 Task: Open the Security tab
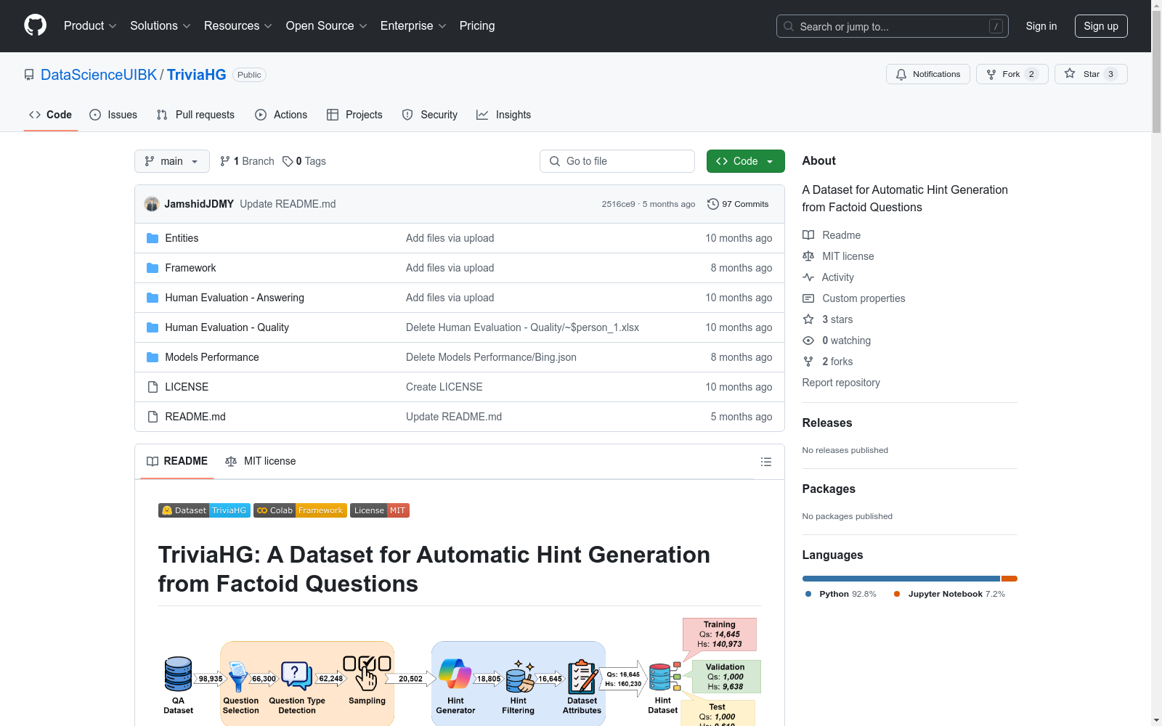point(430,115)
